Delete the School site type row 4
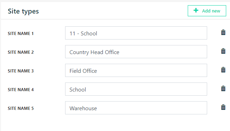Viewport: 230px width, 131px height. click(223, 88)
